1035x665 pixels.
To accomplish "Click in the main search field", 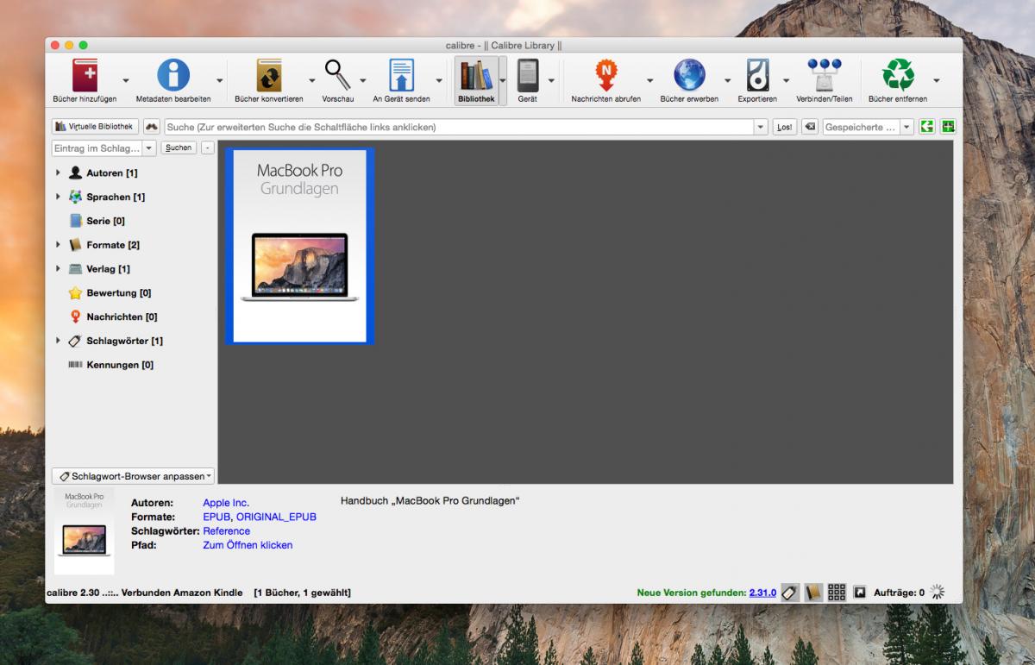I will 459,127.
